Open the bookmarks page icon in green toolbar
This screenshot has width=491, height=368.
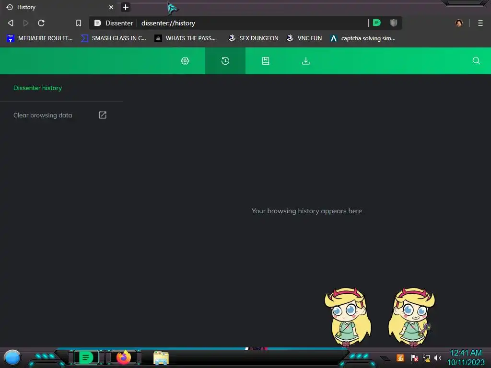pos(266,61)
